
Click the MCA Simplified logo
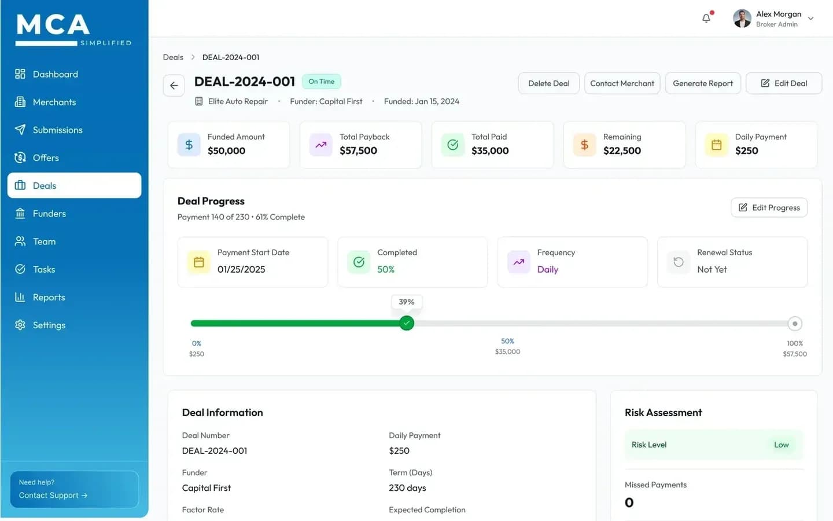[x=73, y=30]
